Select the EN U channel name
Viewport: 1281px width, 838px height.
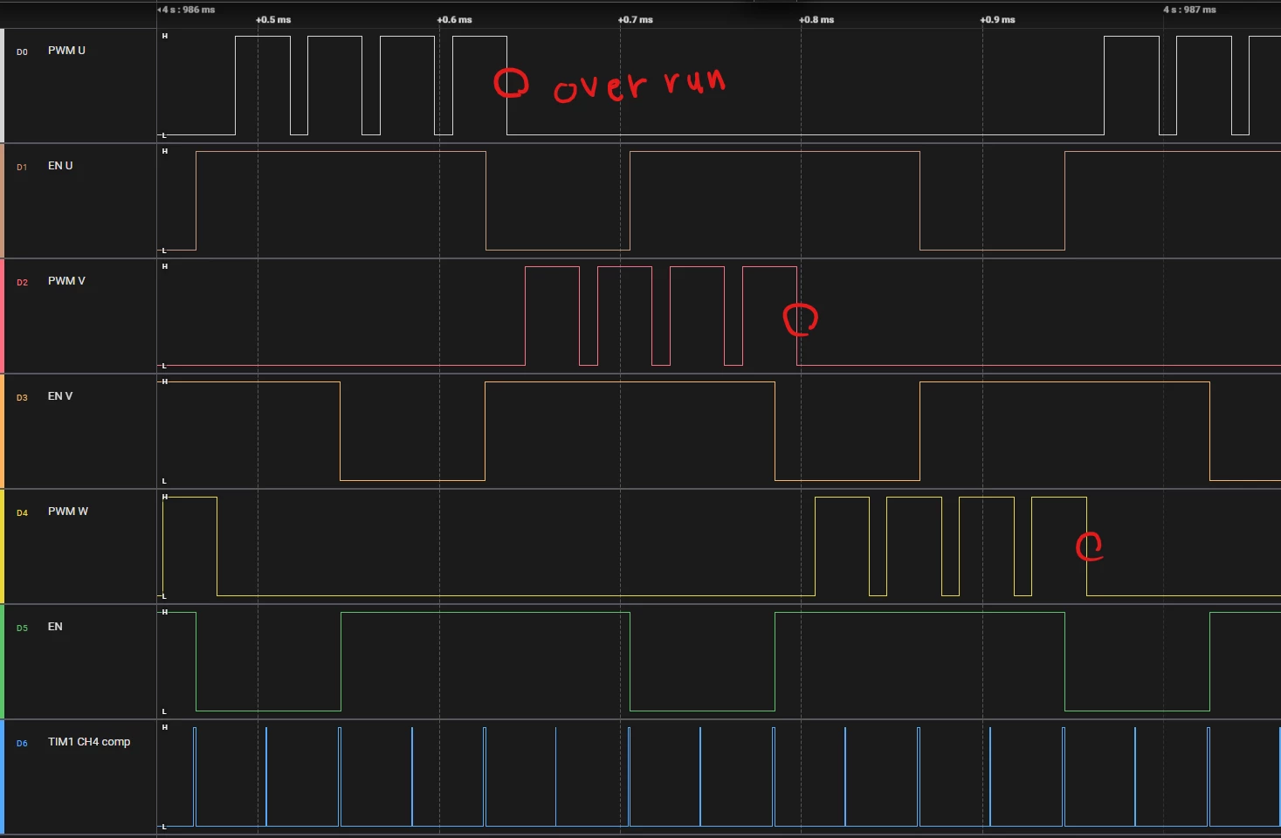click(x=60, y=166)
